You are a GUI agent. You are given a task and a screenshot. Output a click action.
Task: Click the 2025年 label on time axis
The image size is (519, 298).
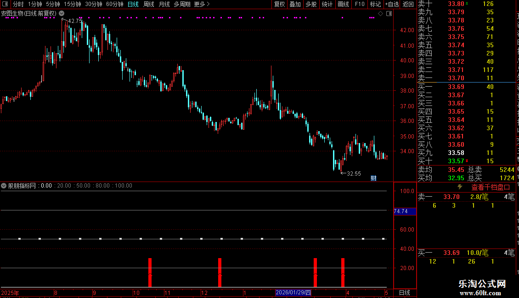[x=10, y=292]
